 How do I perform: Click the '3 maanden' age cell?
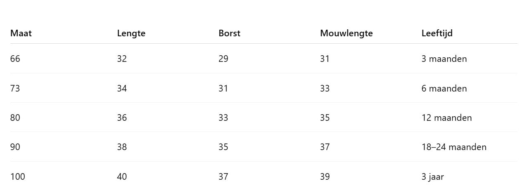(x=444, y=59)
